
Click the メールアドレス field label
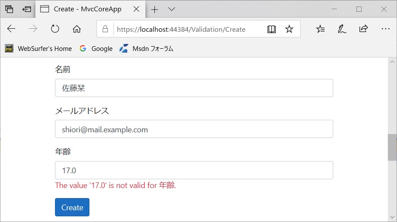(82, 111)
